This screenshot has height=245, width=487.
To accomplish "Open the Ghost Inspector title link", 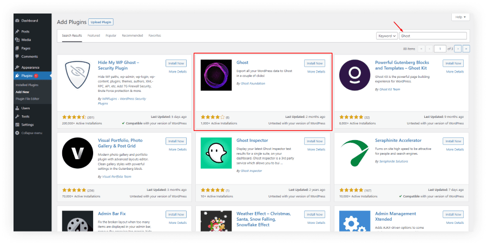I will coord(252,141).
